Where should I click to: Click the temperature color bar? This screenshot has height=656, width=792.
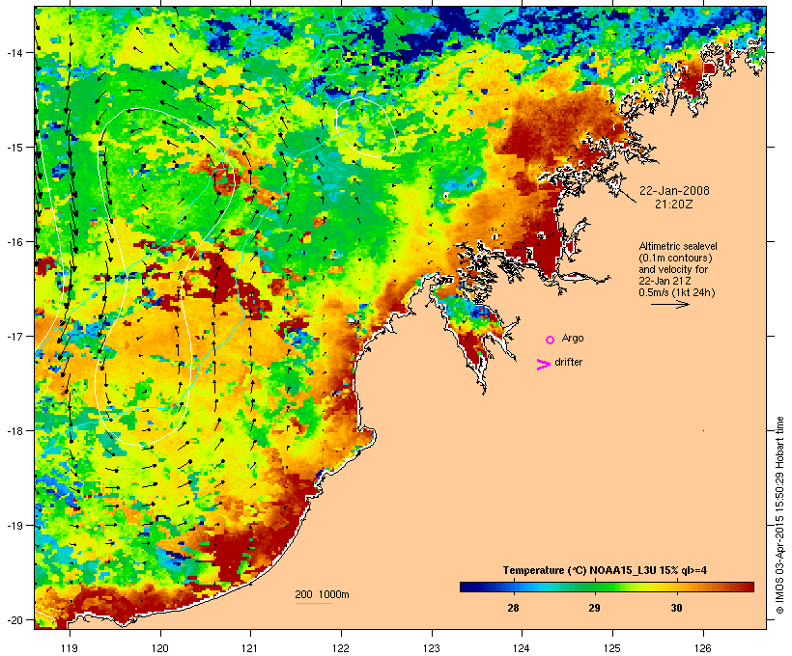pyautogui.click(x=607, y=587)
